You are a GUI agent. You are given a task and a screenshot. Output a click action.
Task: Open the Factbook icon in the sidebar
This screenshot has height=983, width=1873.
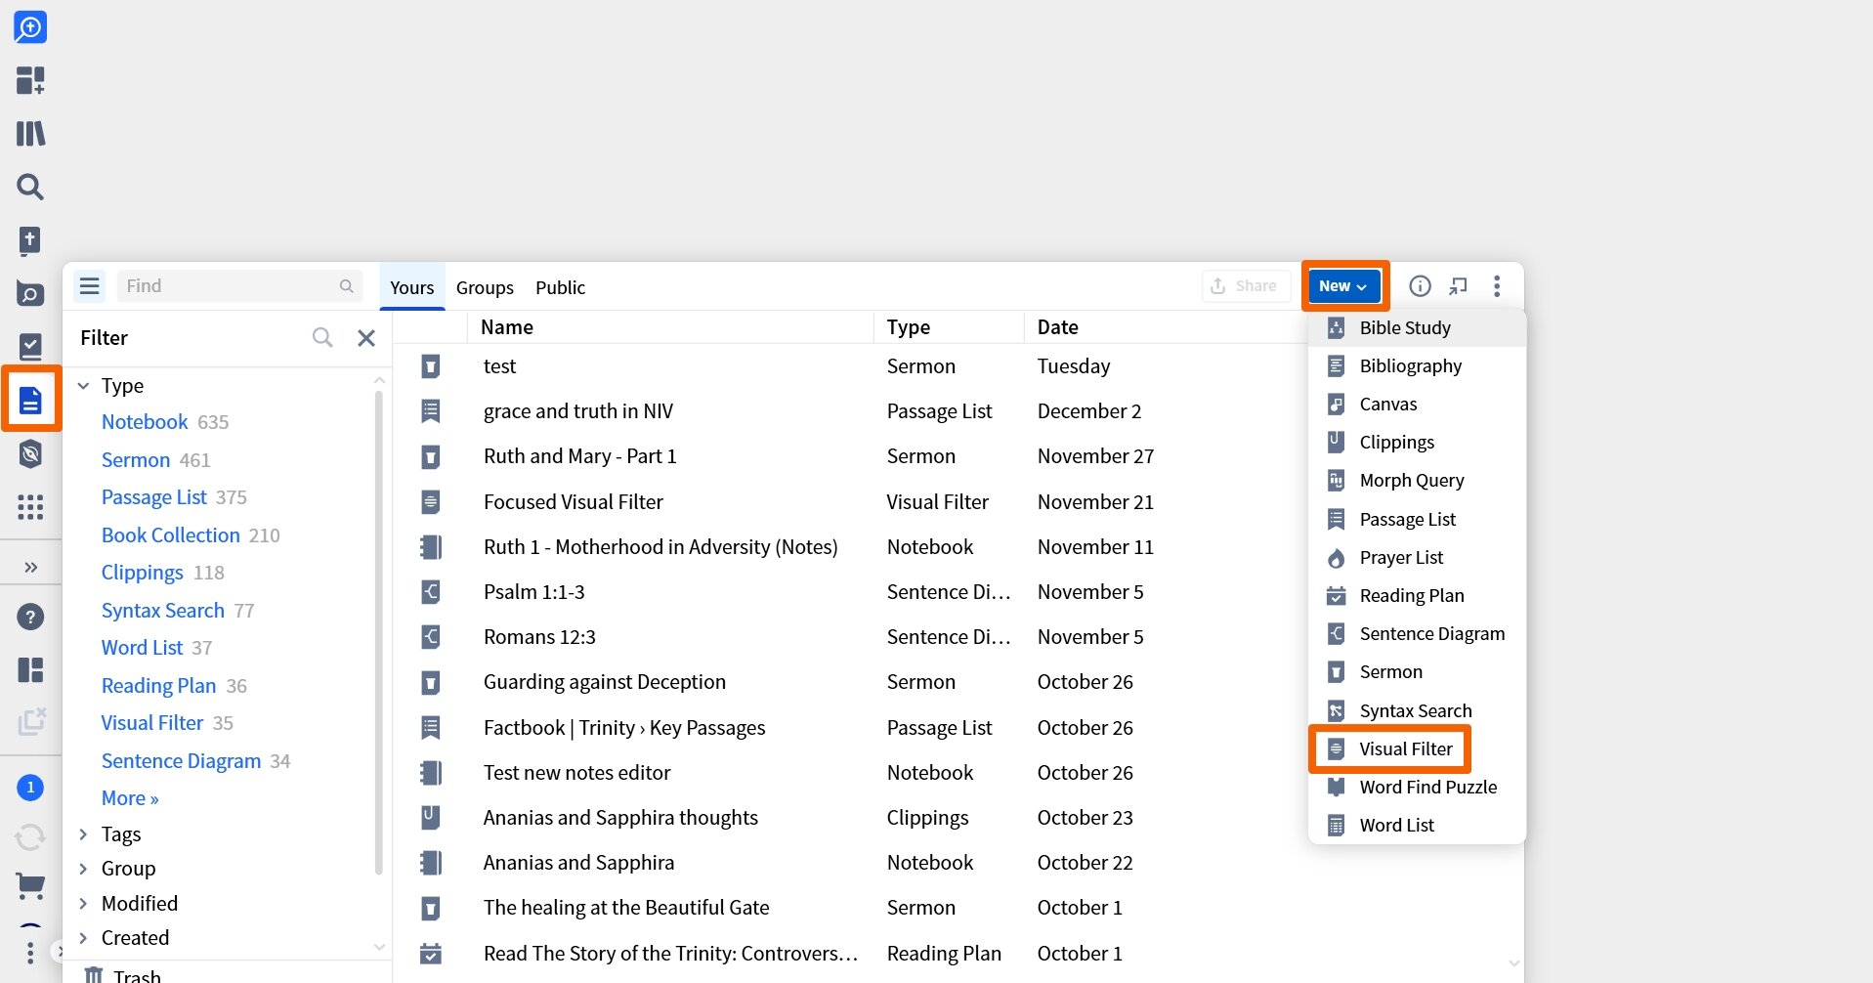[x=30, y=293]
